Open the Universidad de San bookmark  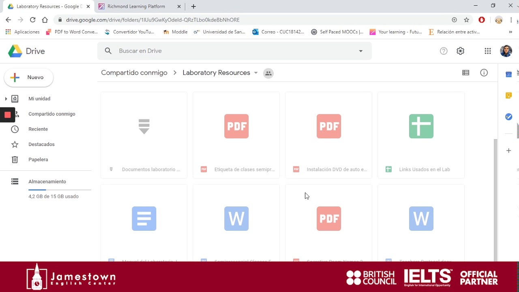[x=219, y=32]
